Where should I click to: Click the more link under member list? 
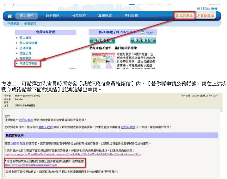pyautogui.click(x=73, y=68)
